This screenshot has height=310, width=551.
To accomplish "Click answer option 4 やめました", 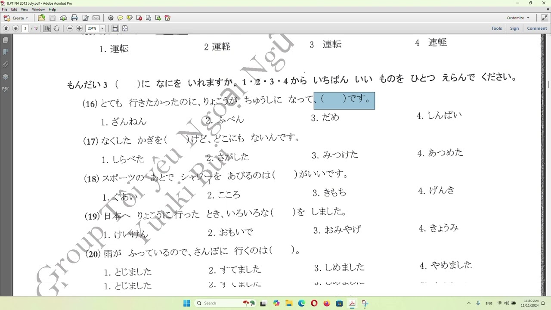I will click(446, 265).
